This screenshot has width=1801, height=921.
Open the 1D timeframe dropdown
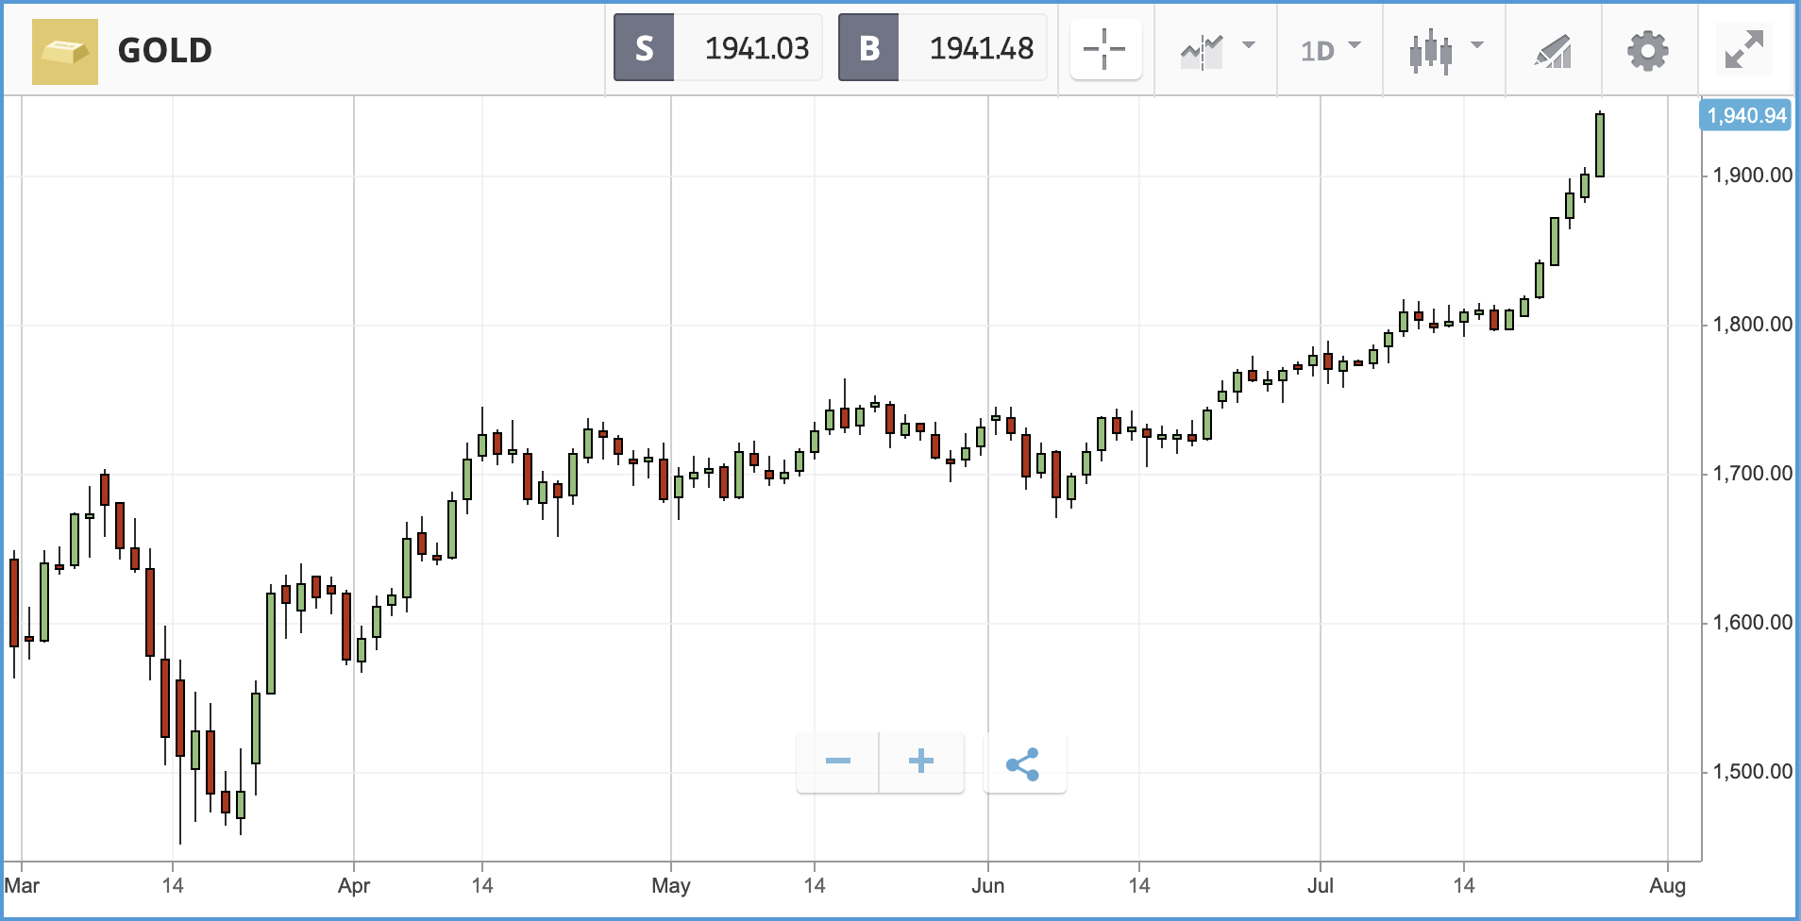click(1330, 50)
